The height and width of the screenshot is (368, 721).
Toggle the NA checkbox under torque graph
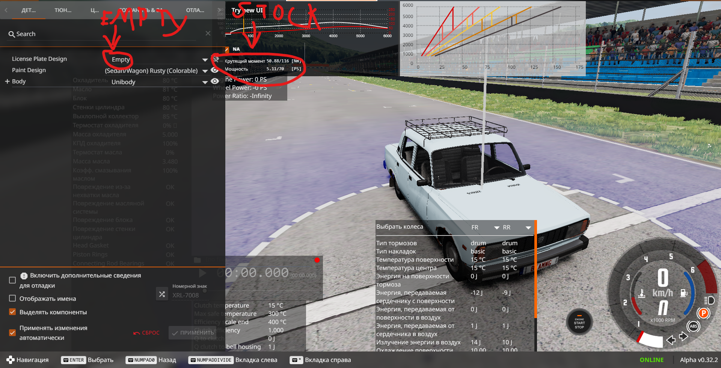pyautogui.click(x=226, y=50)
